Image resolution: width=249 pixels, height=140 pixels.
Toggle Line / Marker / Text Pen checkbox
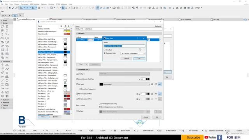77,79
